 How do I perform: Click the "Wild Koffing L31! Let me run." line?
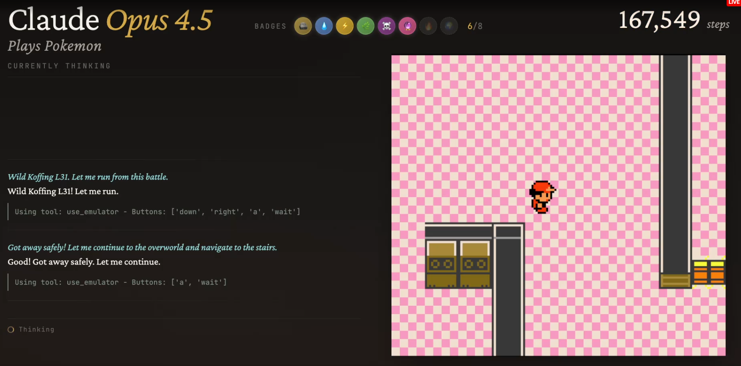(63, 191)
